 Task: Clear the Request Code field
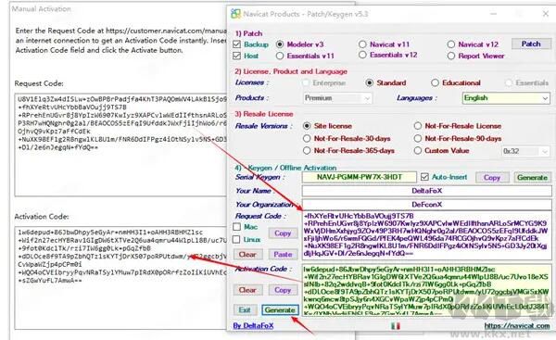tap(247, 254)
